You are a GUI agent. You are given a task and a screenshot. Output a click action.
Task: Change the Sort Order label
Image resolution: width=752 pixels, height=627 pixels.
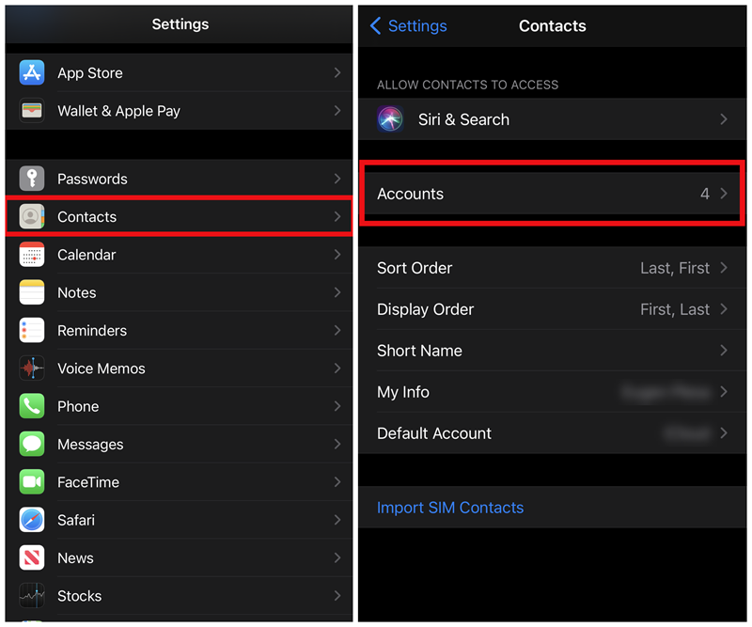click(x=415, y=268)
